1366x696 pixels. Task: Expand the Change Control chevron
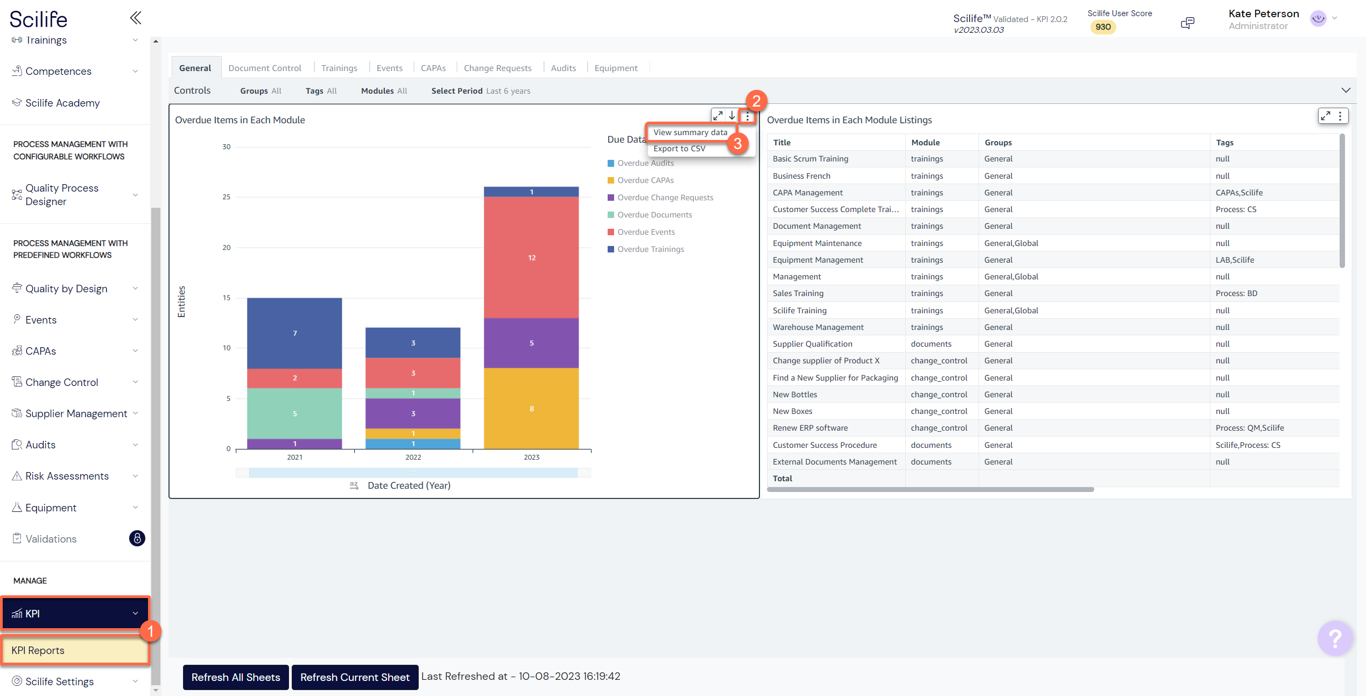click(x=136, y=382)
